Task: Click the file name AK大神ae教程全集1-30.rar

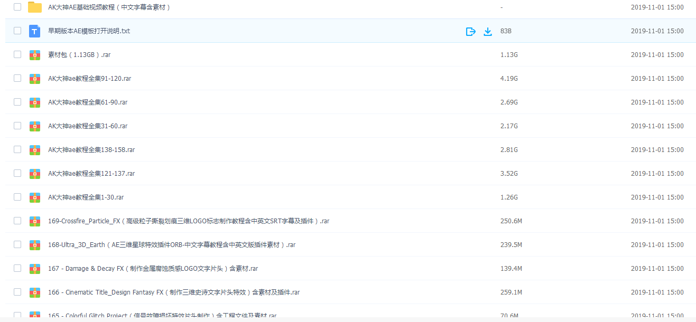Action: (86, 197)
